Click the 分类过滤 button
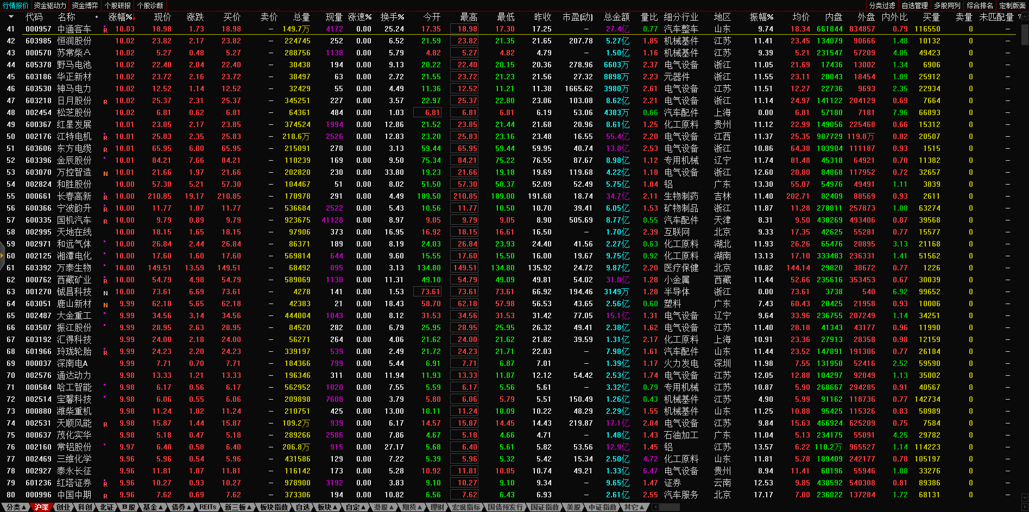 [882, 5]
